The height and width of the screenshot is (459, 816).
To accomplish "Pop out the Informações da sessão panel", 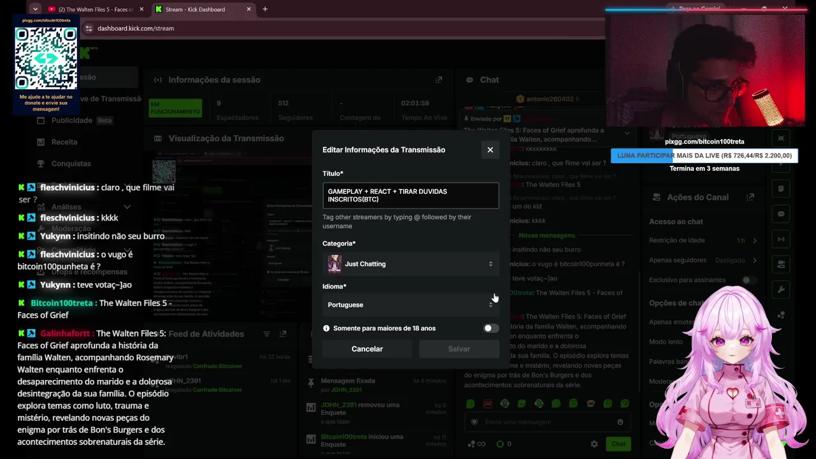I will (x=439, y=80).
